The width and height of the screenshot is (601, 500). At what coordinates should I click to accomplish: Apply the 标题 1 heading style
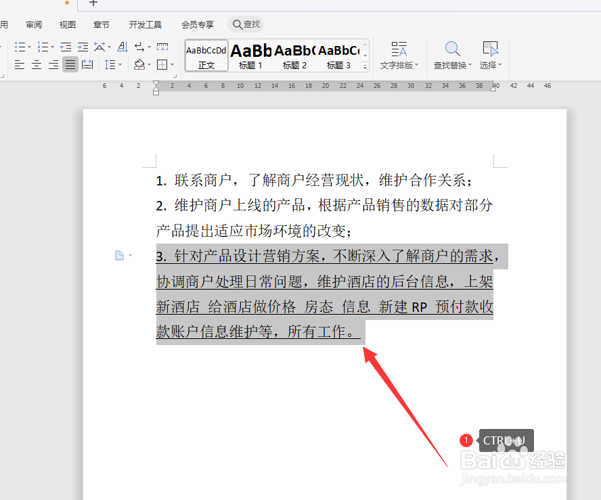(250, 54)
